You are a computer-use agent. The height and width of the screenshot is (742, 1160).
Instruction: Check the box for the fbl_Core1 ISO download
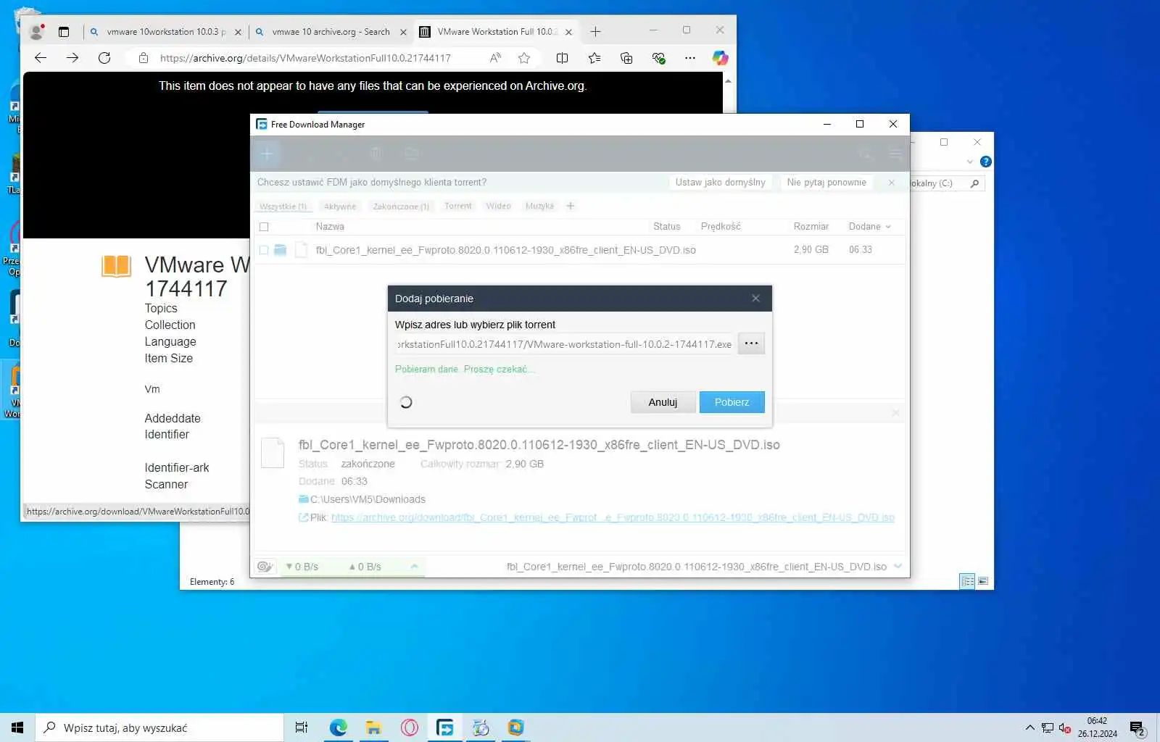[264, 250]
